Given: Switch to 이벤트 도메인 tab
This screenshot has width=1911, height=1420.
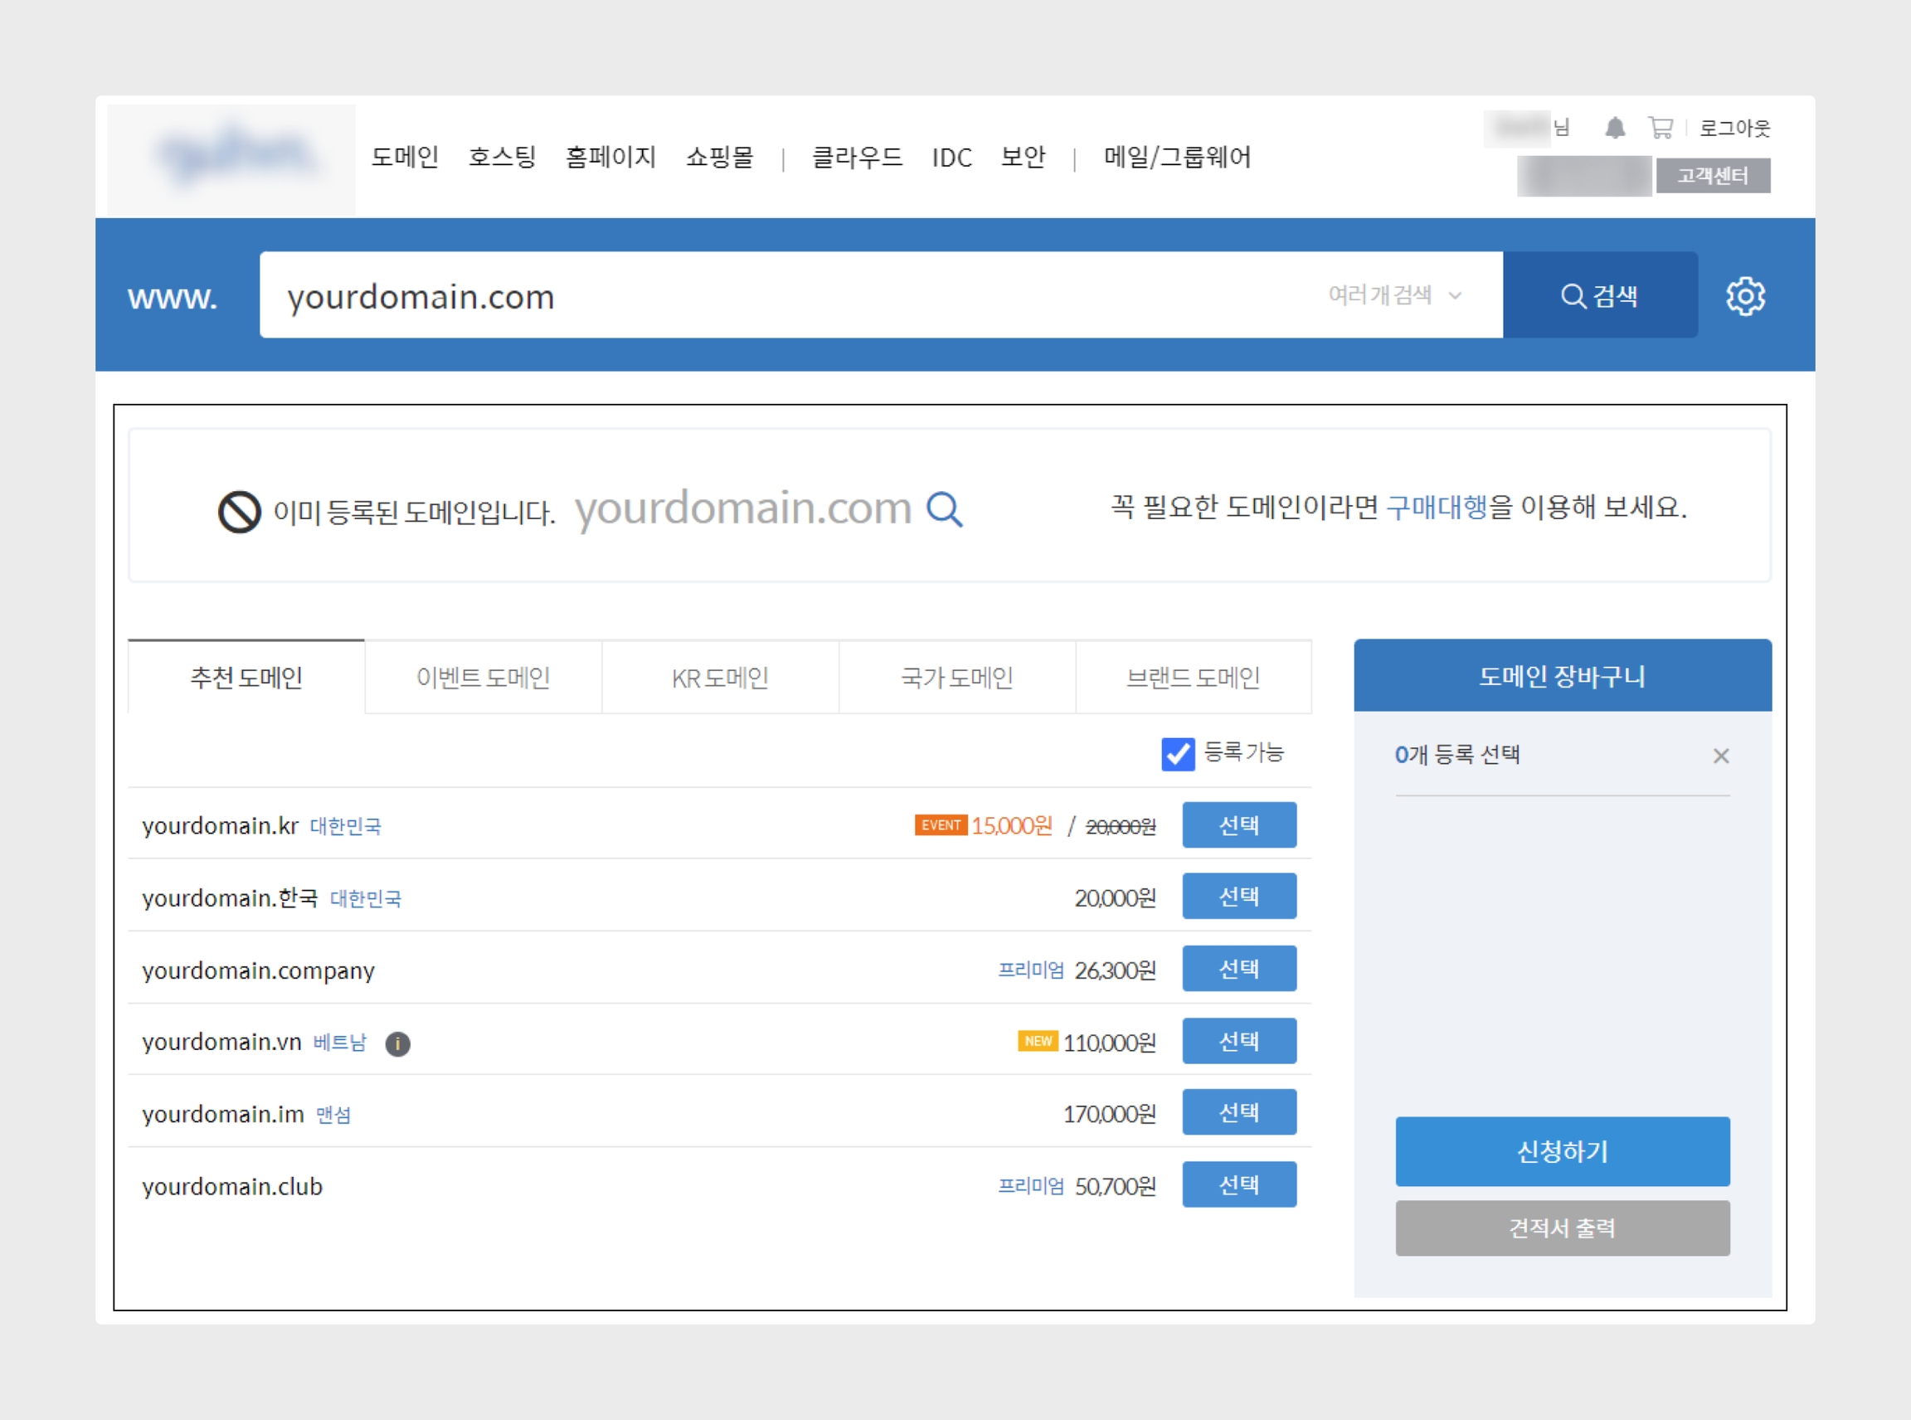Looking at the screenshot, I should coord(483,678).
